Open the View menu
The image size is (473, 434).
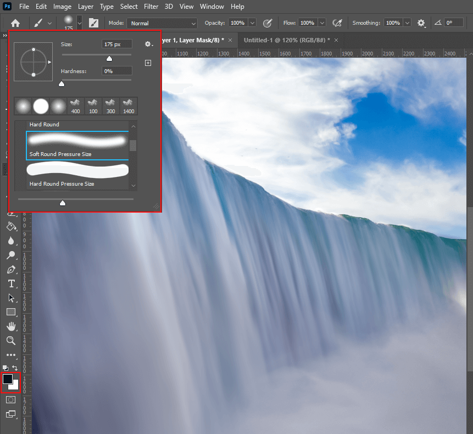pyautogui.click(x=186, y=7)
